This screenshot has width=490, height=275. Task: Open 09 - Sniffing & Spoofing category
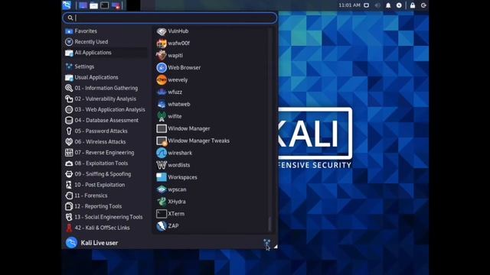pyautogui.click(x=106, y=174)
